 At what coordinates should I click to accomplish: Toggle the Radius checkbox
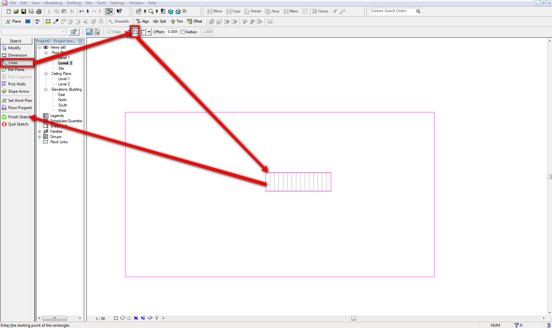click(182, 32)
